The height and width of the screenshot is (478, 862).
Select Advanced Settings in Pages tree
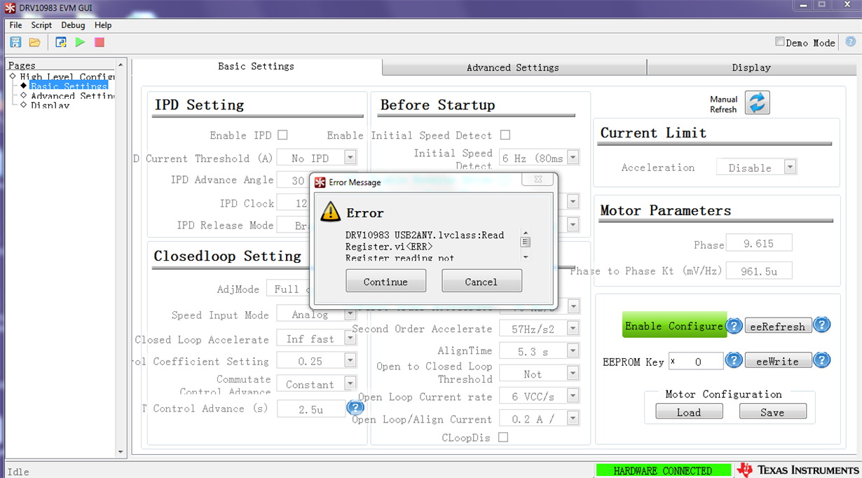73,96
